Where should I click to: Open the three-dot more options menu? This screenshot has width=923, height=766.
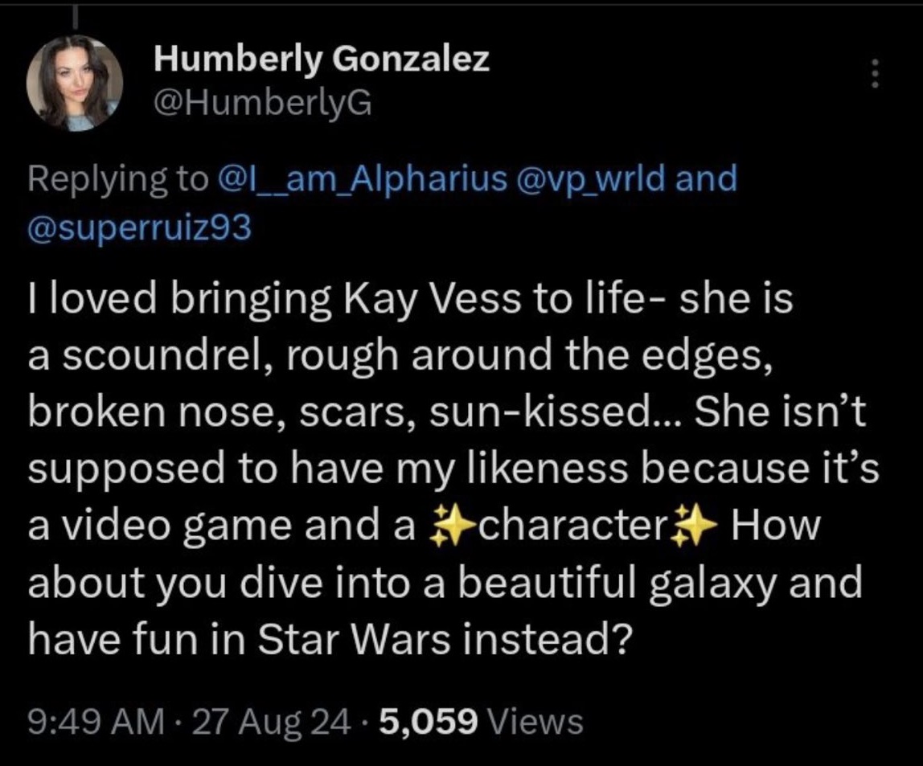876,75
